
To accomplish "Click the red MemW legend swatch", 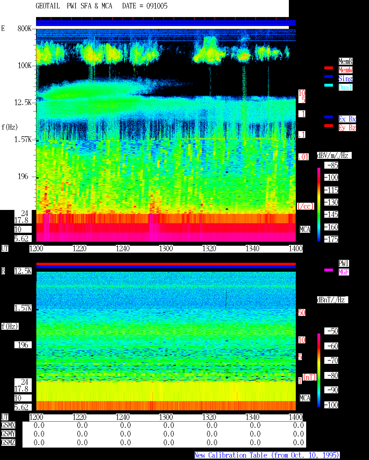I will click(329, 68).
